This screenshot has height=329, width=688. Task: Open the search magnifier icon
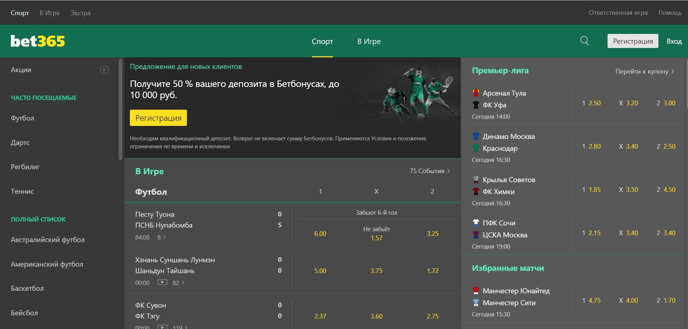pos(584,41)
